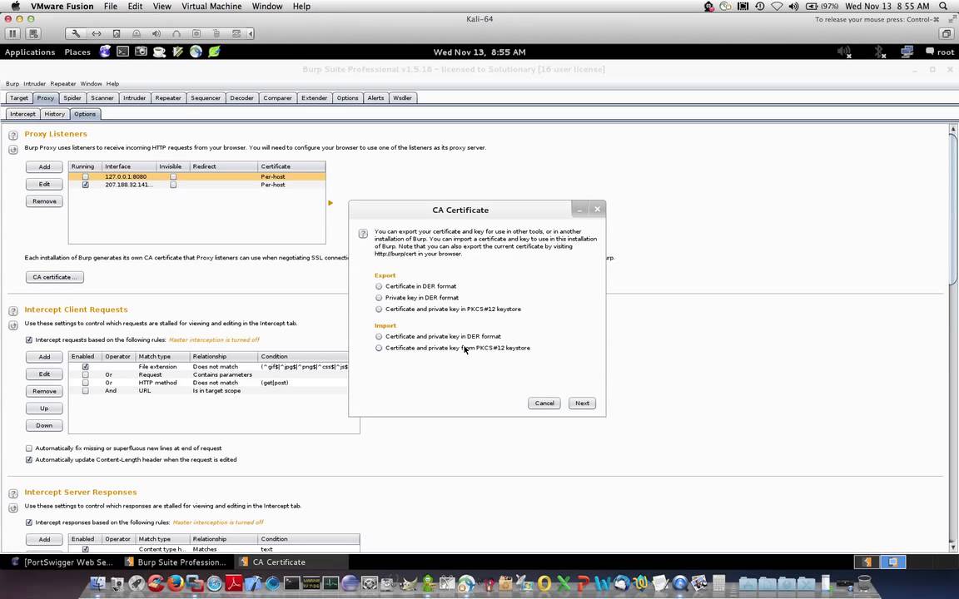Open the network connections icon in Kali panel
Screen dimensions: 959x599
pos(907,52)
